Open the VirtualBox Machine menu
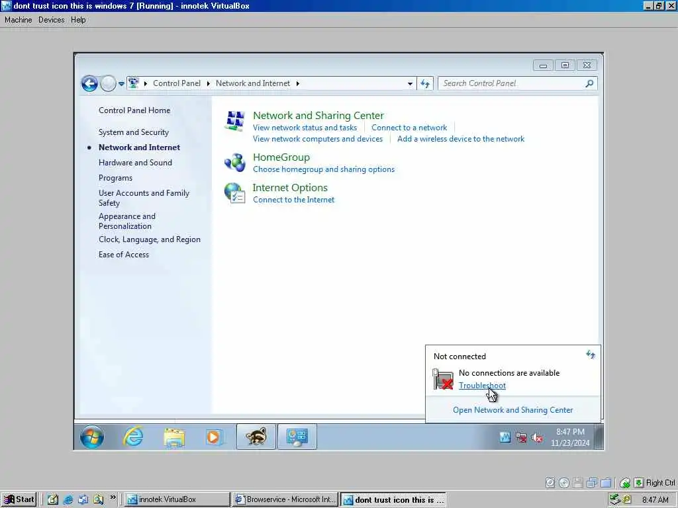 click(18, 20)
